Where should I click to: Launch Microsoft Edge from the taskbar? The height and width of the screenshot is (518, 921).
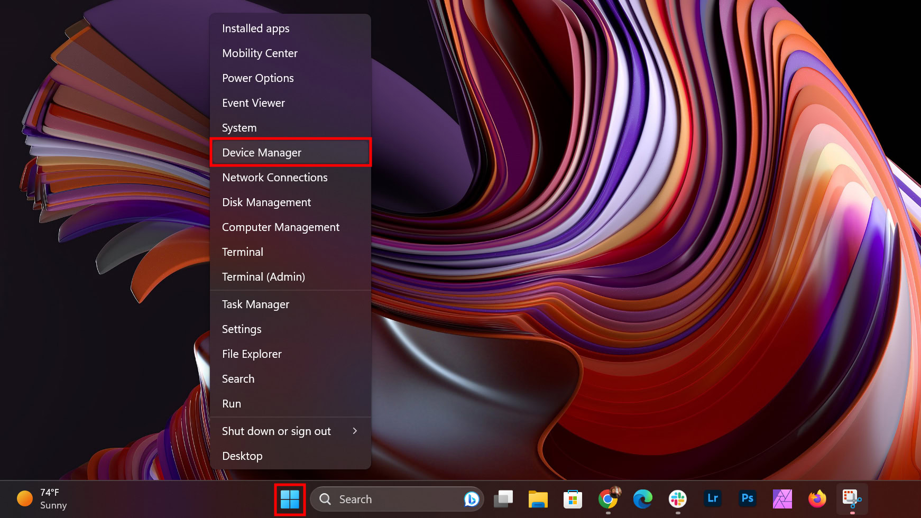tap(643, 499)
